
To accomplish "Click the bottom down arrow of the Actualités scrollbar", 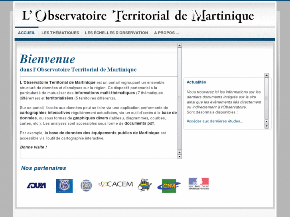I will [x=266, y=126].
